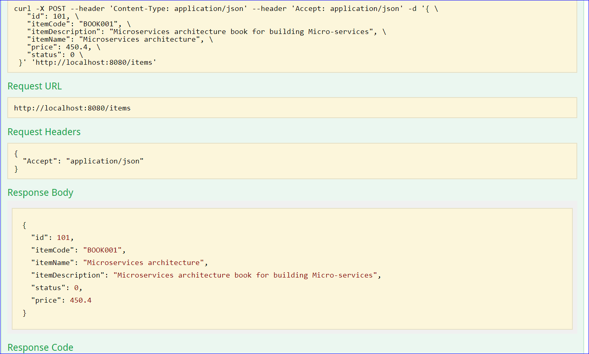
Task: Click the status value 0 in Response Body
Action: coord(76,288)
